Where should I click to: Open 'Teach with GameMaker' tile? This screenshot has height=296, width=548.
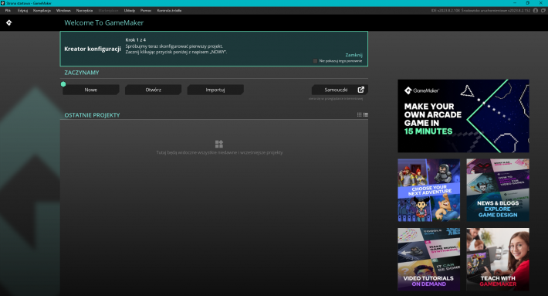[x=498, y=259]
